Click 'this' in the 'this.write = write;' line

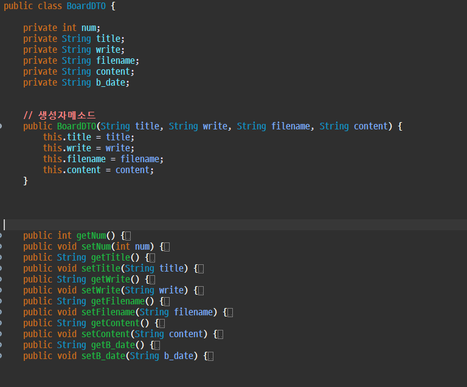pos(52,148)
